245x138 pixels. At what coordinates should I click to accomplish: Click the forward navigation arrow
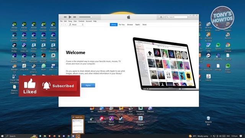65,25
